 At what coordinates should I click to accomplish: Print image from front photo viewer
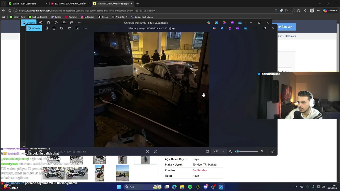(x=62, y=28)
